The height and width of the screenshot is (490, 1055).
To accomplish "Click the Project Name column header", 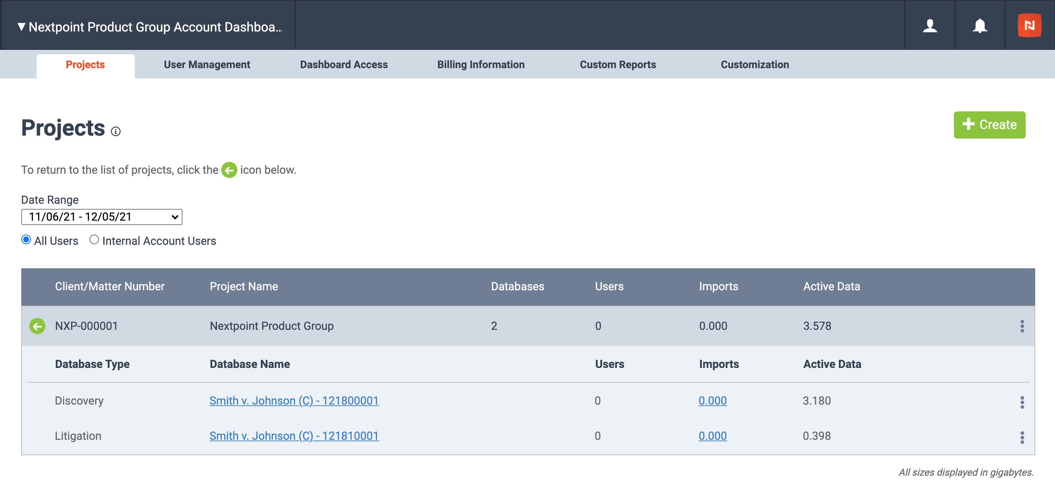I will pos(244,286).
